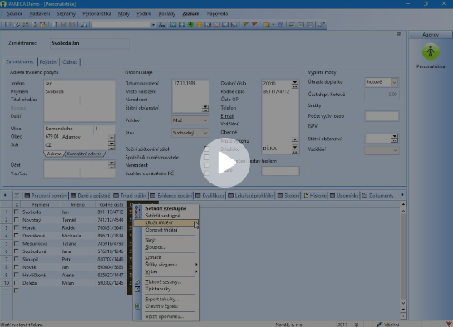This screenshot has width=453, height=327.
Task: Click the Státní občanství selector button on right
Action: pyautogui.click(x=395, y=139)
